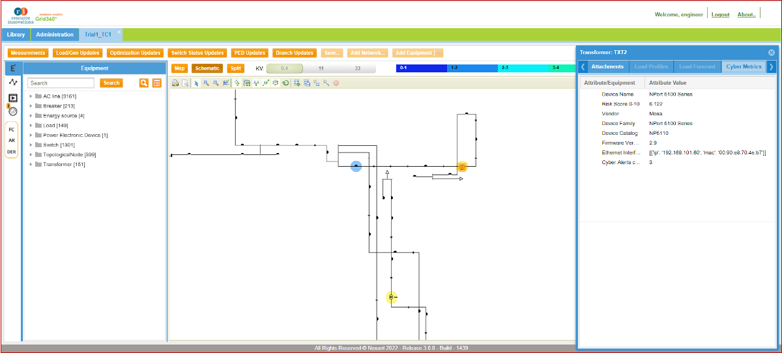
Task: Open the Administration tab
Action: coord(55,35)
